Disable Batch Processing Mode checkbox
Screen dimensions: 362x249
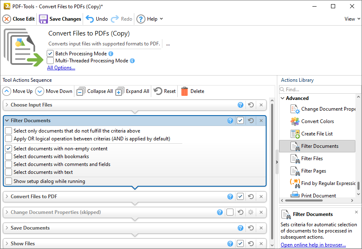pos(50,54)
